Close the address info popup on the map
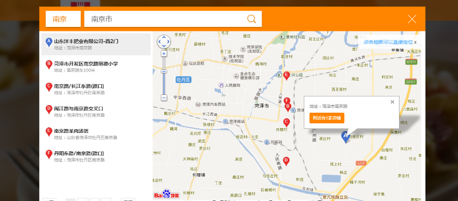This screenshot has height=201, width=458. click(392, 102)
